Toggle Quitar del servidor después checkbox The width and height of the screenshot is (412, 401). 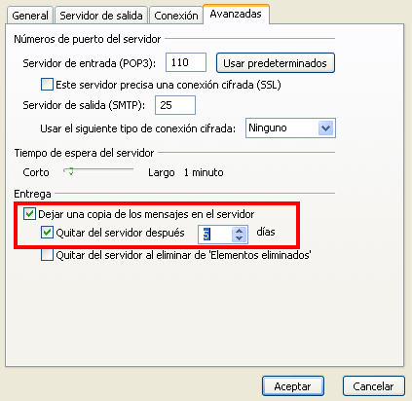click(x=48, y=233)
